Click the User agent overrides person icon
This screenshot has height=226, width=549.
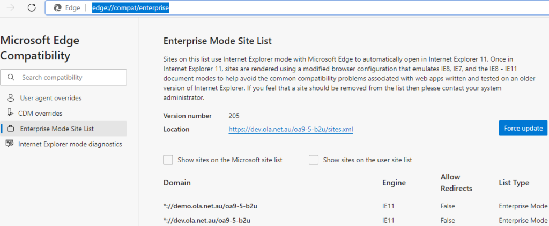click(x=10, y=99)
